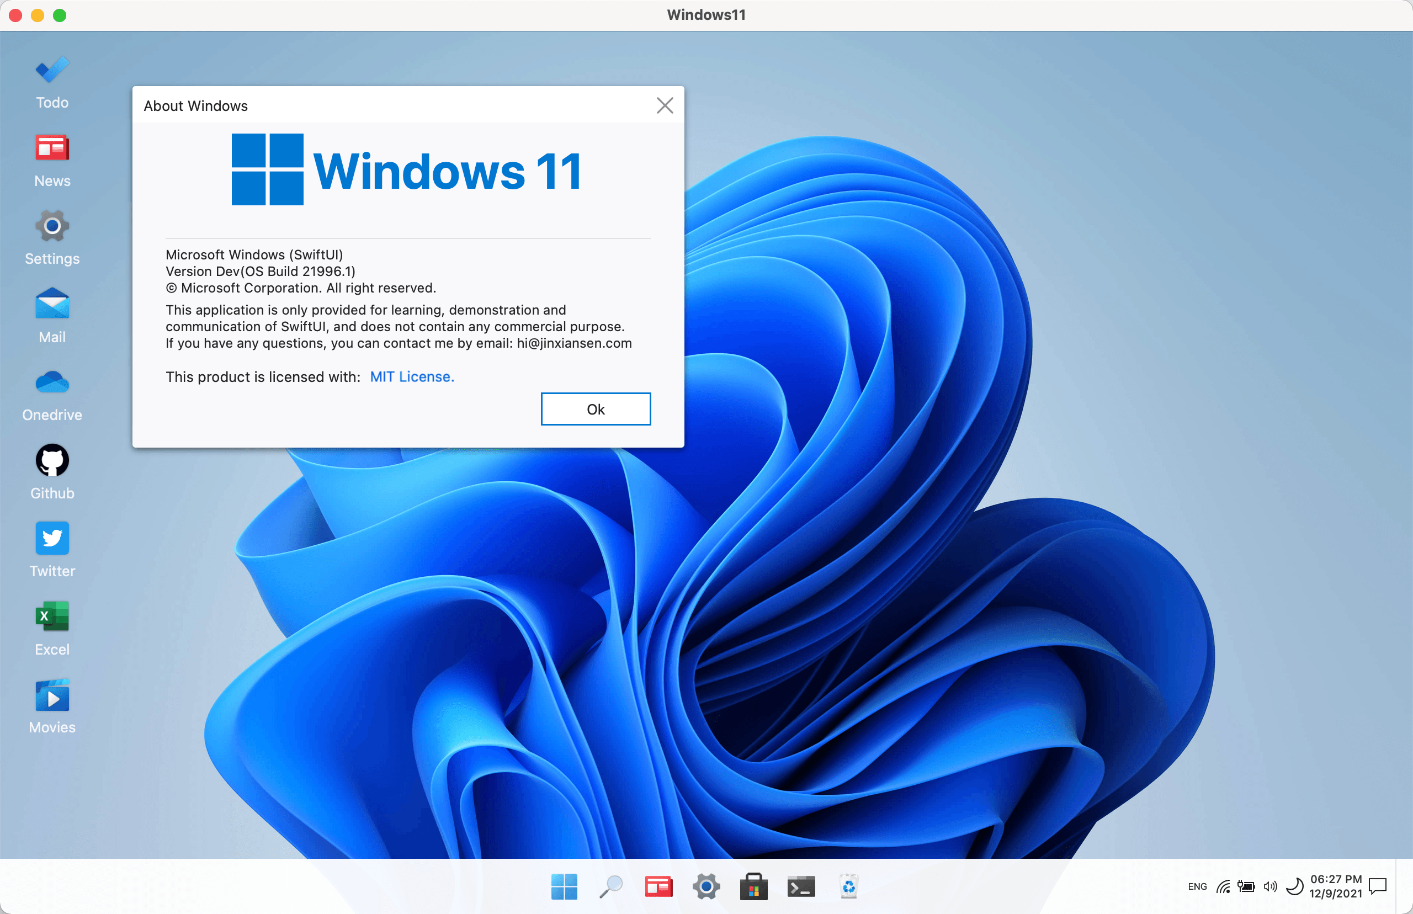The height and width of the screenshot is (914, 1413).
Task: Open Excel from the desktop sidebar
Action: click(52, 616)
